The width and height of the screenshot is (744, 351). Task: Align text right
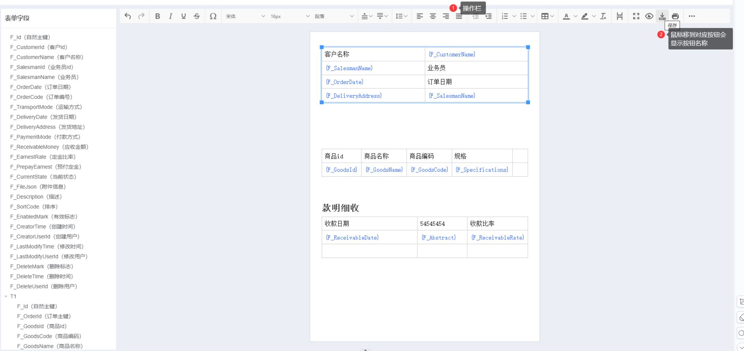(x=446, y=16)
